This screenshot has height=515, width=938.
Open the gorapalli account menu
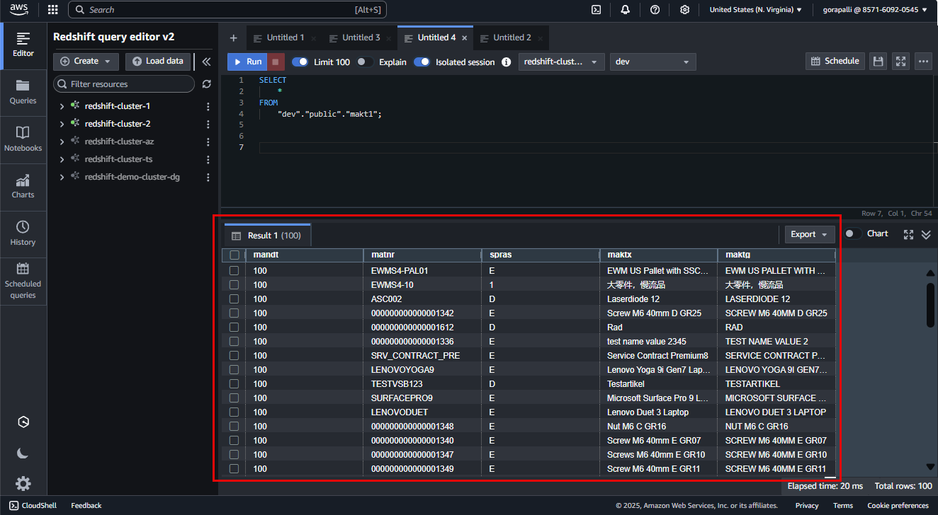[x=876, y=10]
